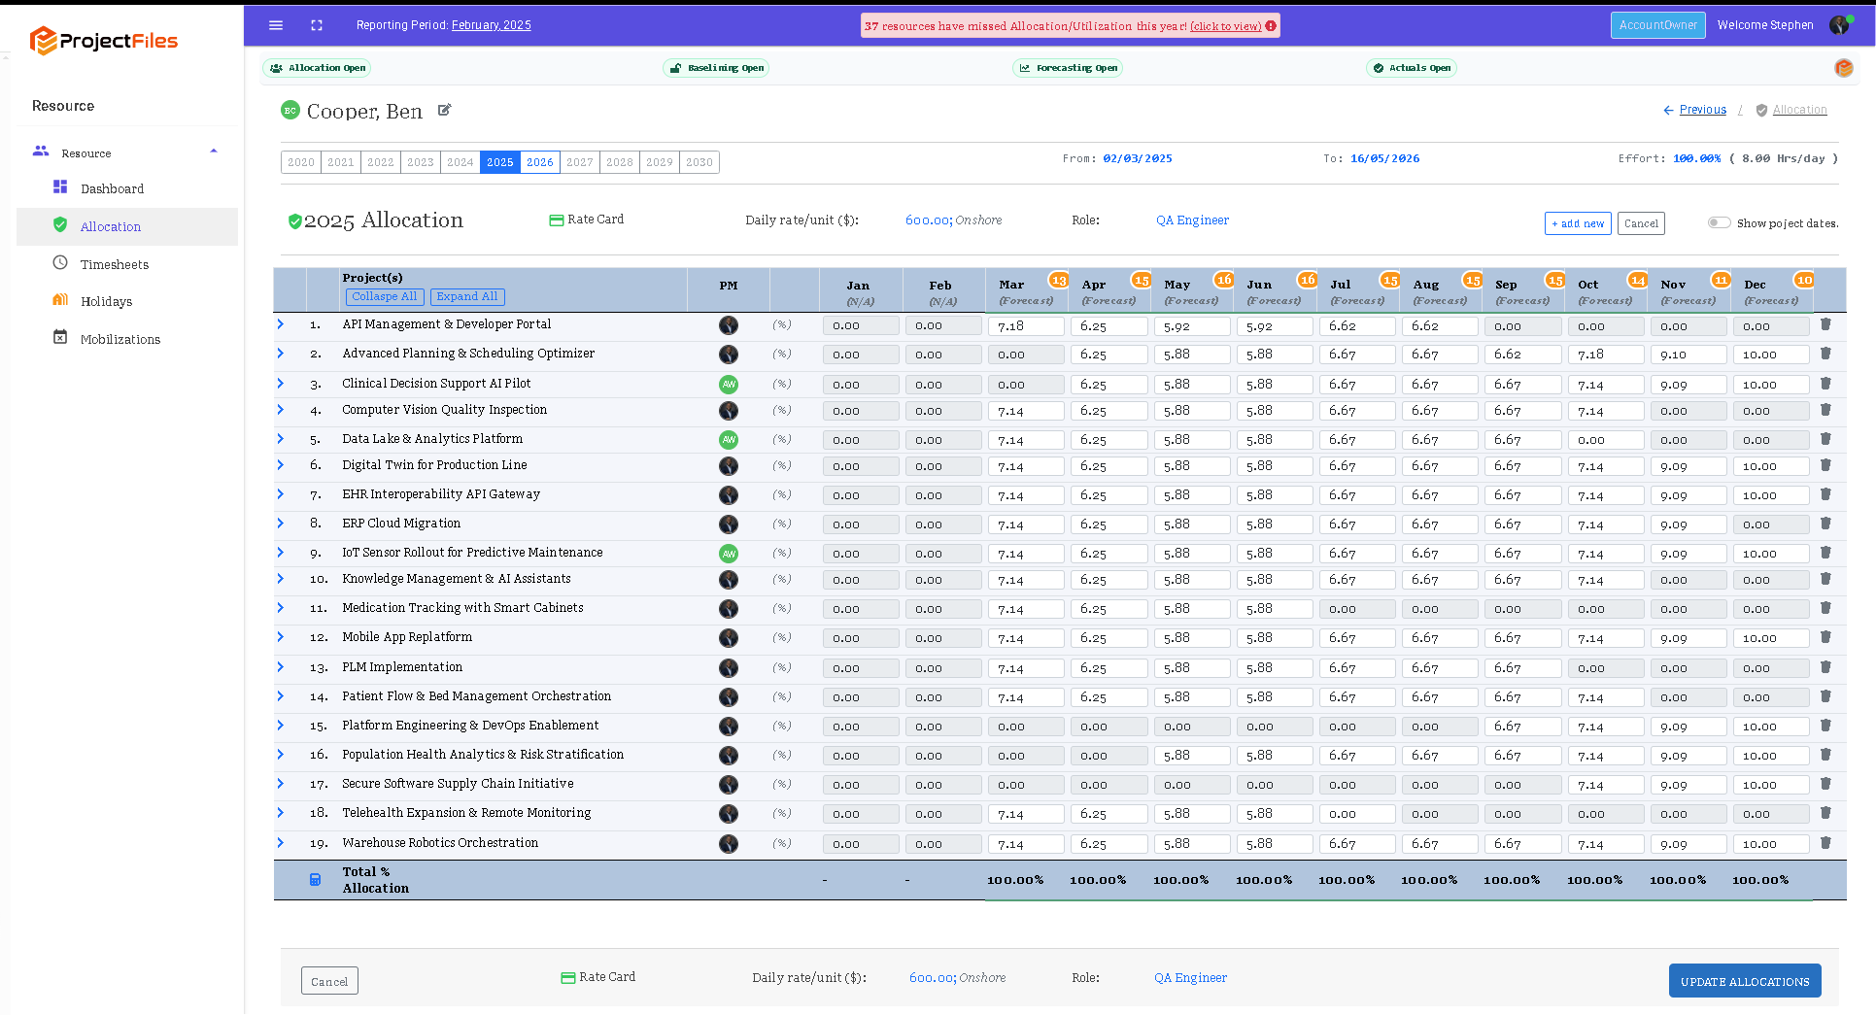The width and height of the screenshot is (1876, 1015).
Task: Click Total Allocation calculator icon
Action: (315, 880)
